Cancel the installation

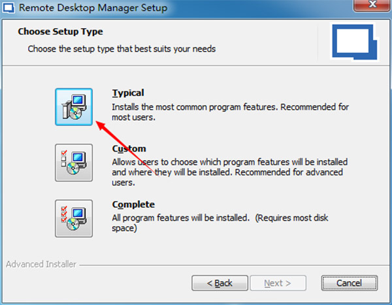(x=350, y=283)
